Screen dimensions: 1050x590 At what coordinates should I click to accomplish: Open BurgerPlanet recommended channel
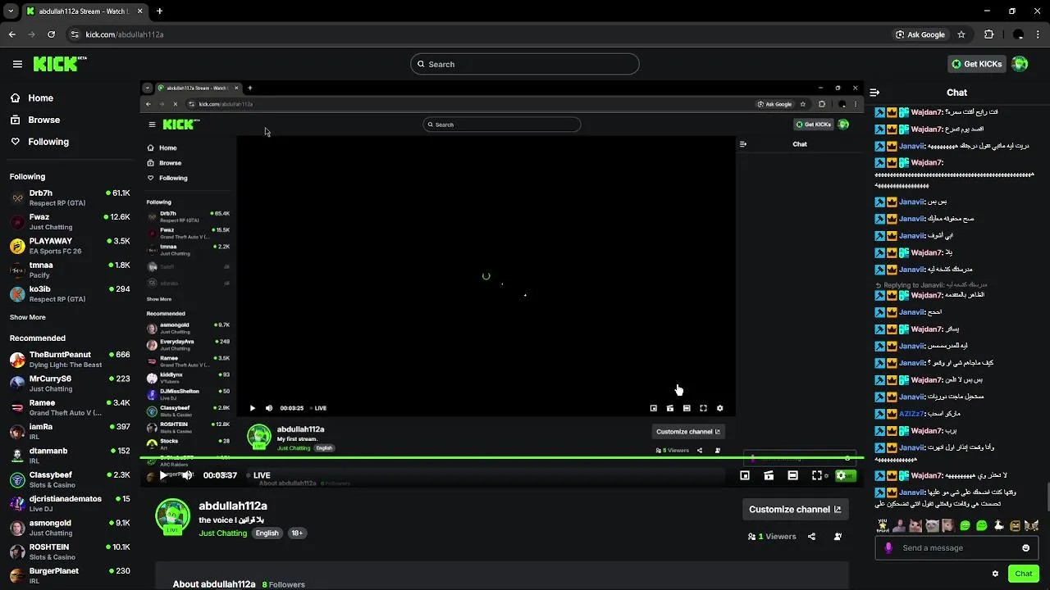(x=70, y=576)
